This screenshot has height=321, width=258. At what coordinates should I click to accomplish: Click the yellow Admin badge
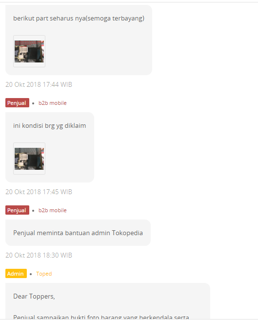[16, 274]
